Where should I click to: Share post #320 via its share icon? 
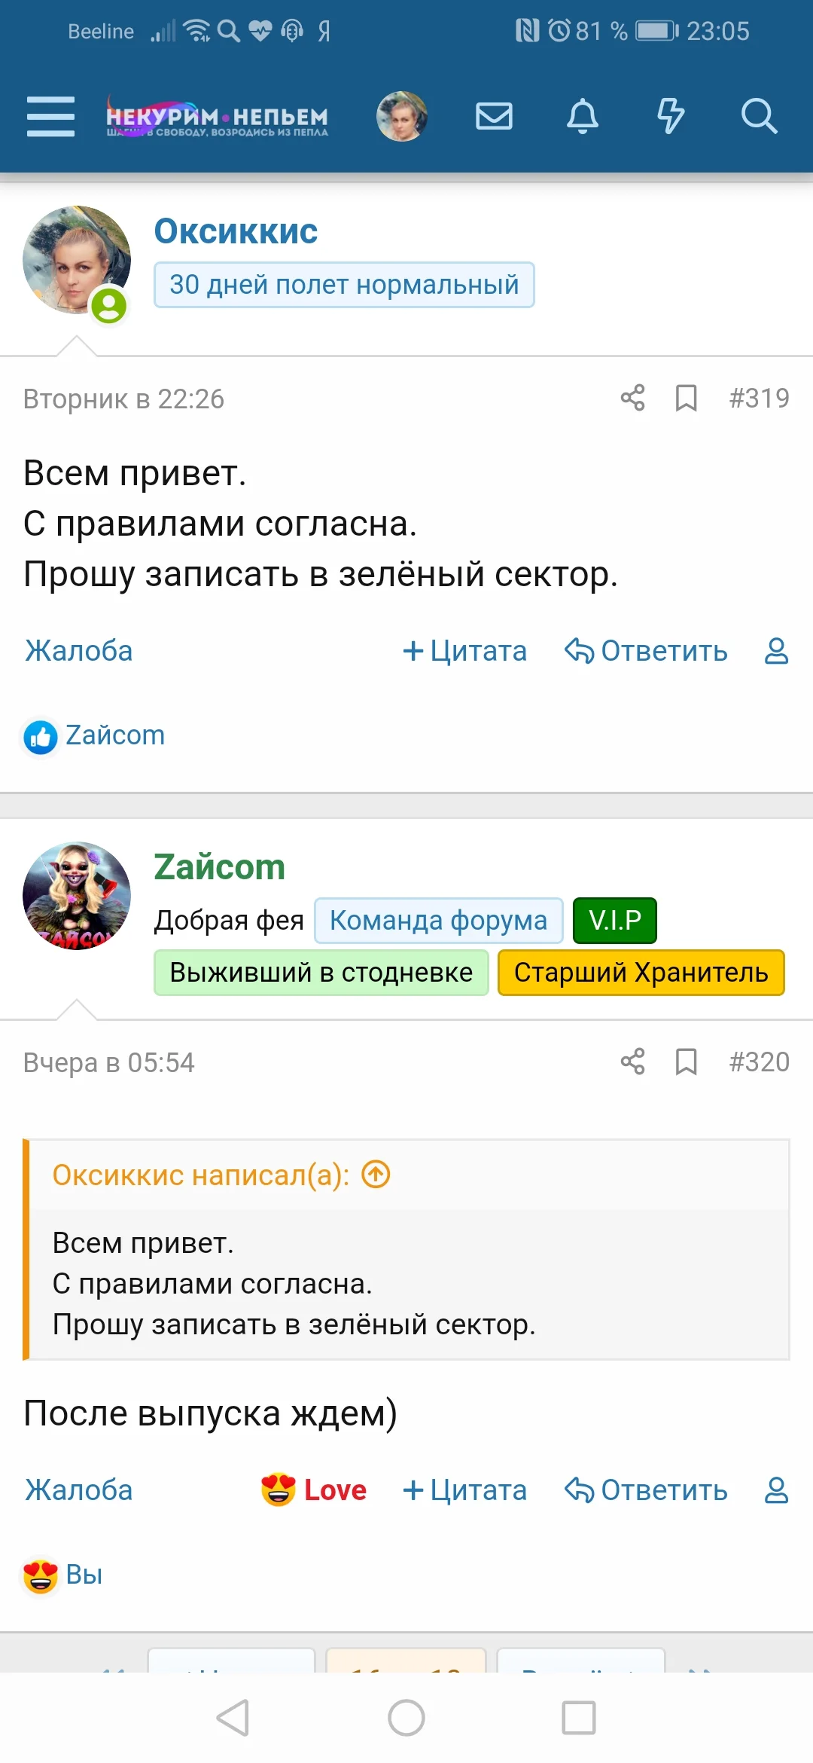632,1062
